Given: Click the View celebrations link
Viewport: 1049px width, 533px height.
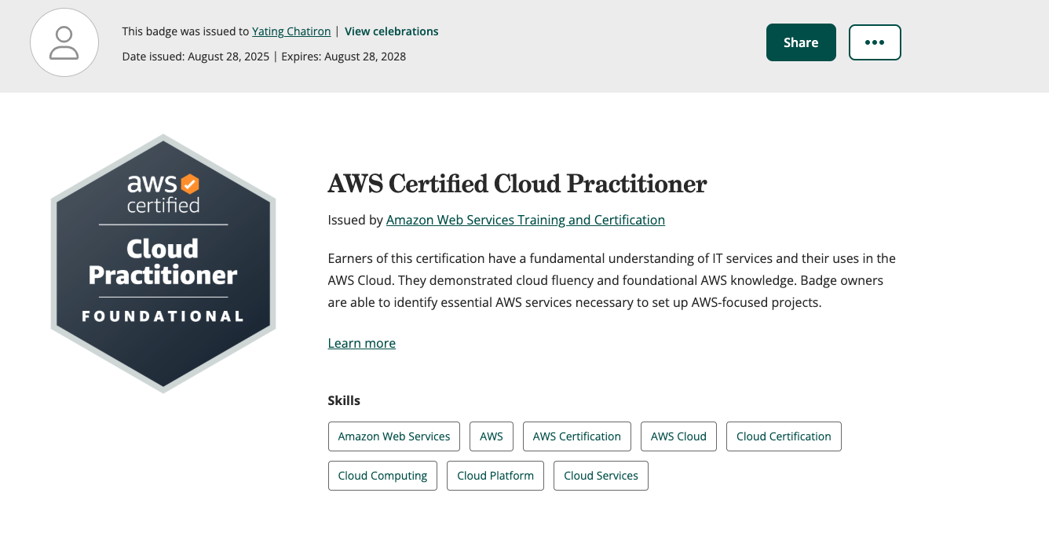Looking at the screenshot, I should click(391, 31).
